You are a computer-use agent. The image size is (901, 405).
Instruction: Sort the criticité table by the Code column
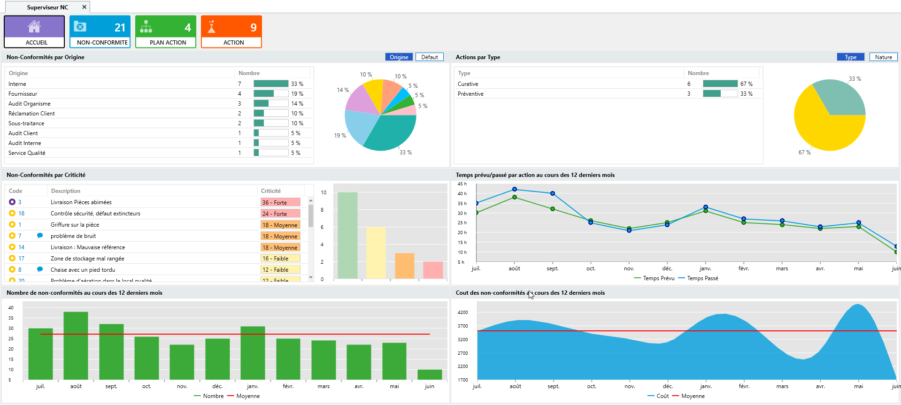(x=26, y=191)
